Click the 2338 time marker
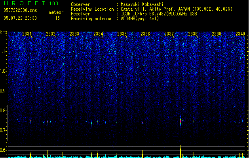This screenshot has width=249, height=158. (193, 34)
